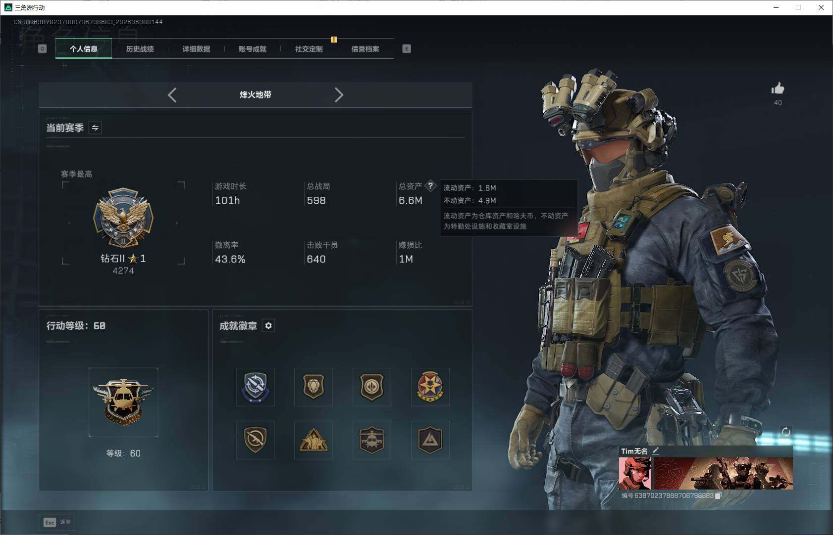Click the 总战局 value 598
This screenshot has height=535, width=833.
click(x=316, y=201)
